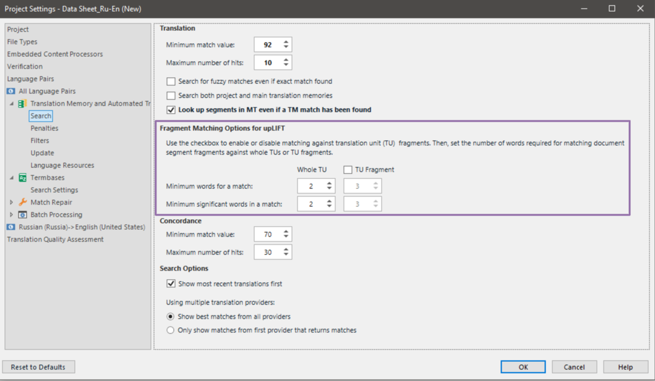Expand the Batch Processing tree node
This screenshot has height=381, width=655.
(x=12, y=215)
